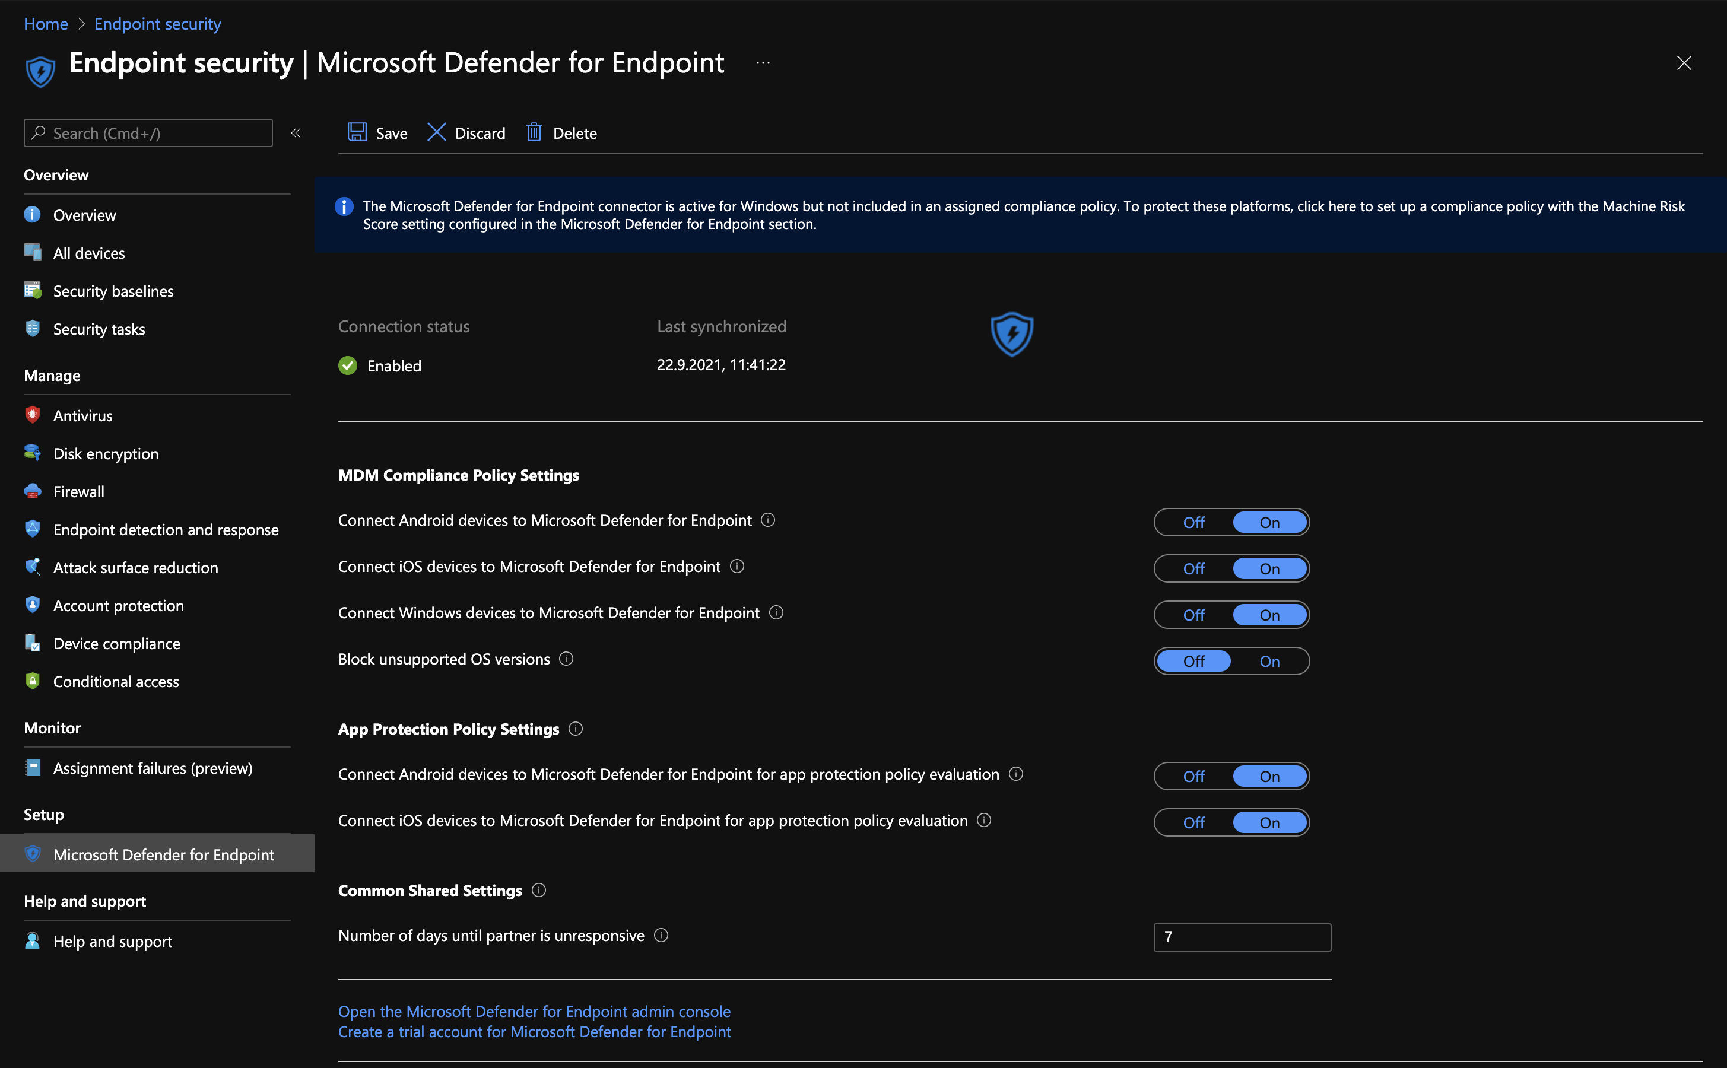
Task: Click the last synchronized timestamp 22.9.2021, 11:41:22
Action: coord(721,364)
